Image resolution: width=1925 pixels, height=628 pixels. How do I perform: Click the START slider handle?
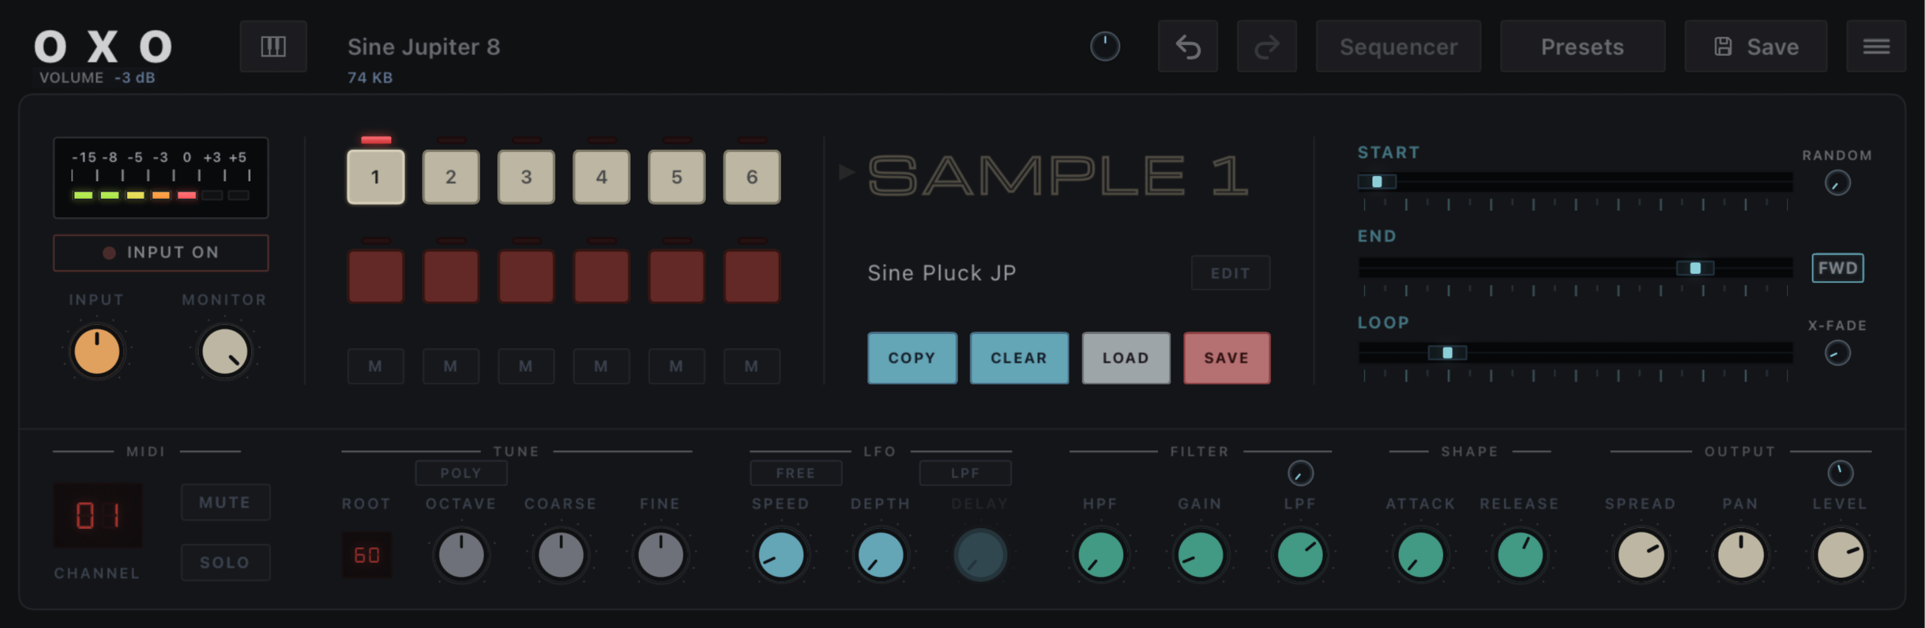tap(1377, 181)
